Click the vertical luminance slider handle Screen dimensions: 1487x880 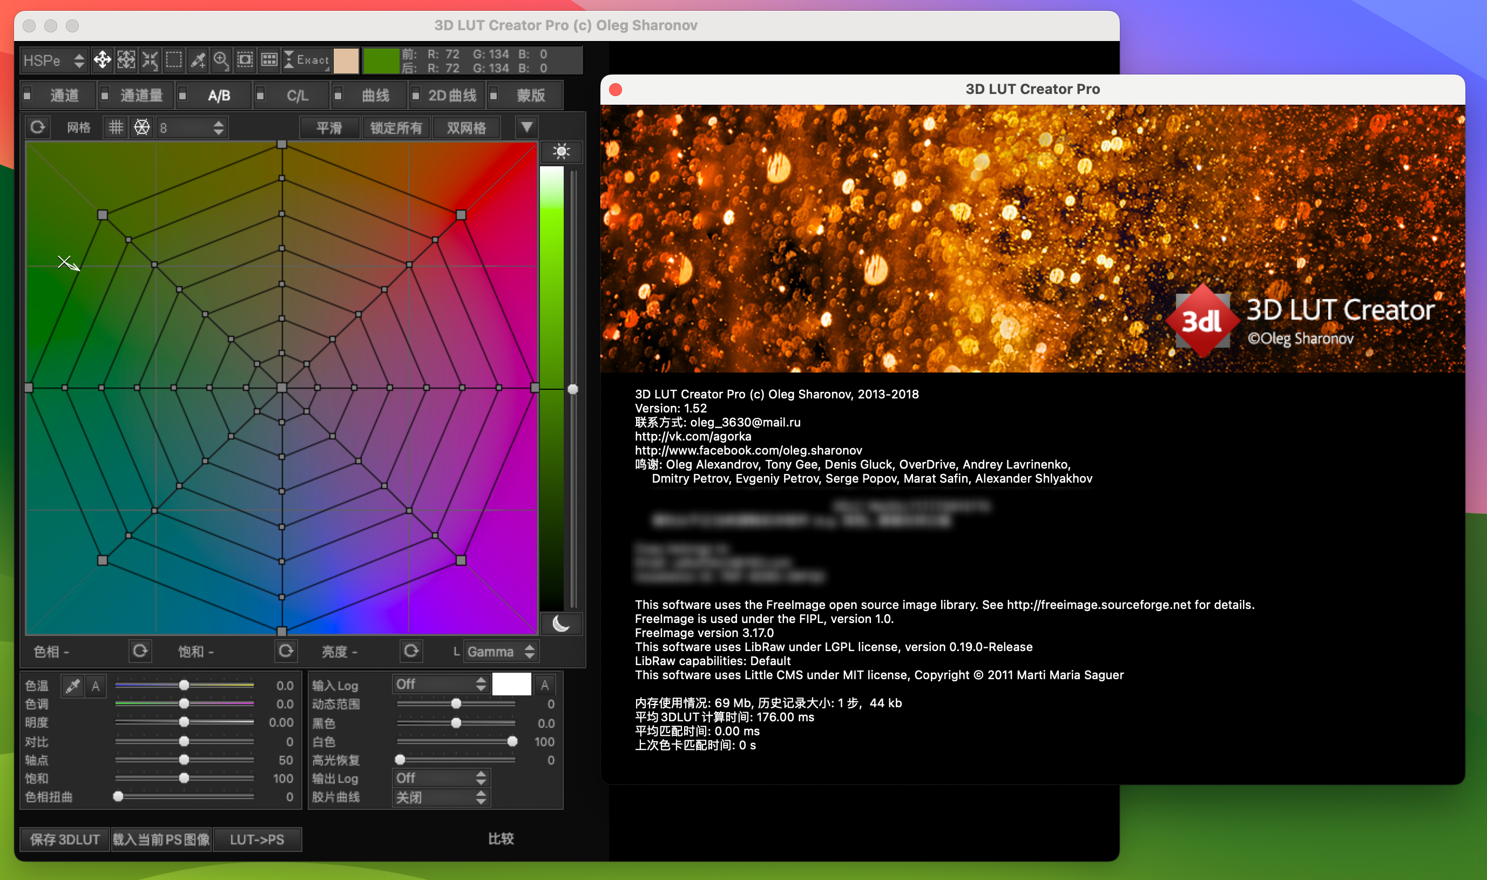(573, 389)
